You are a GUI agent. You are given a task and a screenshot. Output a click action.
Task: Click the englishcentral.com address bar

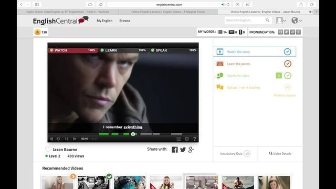(x=169, y=5)
